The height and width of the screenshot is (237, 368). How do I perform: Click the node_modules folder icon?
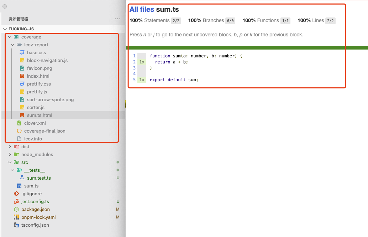pyautogui.click(x=16, y=154)
